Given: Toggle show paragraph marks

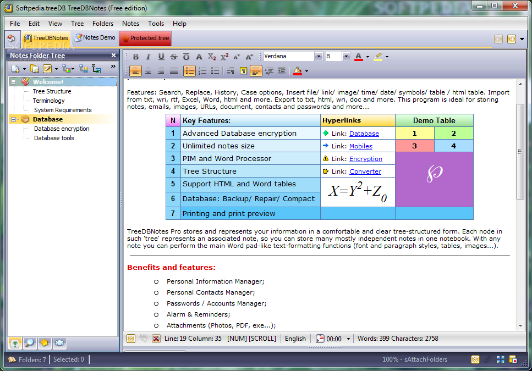Looking at the screenshot, I should pyautogui.click(x=243, y=71).
